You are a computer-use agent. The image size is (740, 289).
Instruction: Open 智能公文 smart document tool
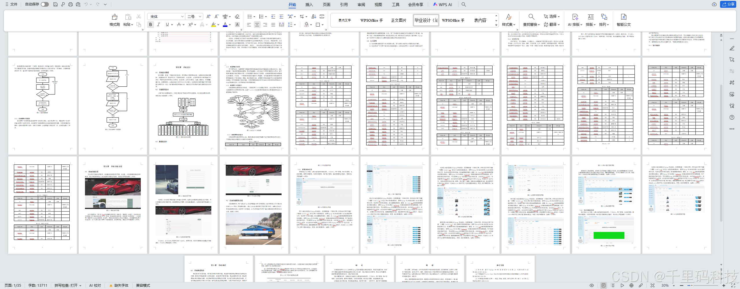click(x=624, y=20)
